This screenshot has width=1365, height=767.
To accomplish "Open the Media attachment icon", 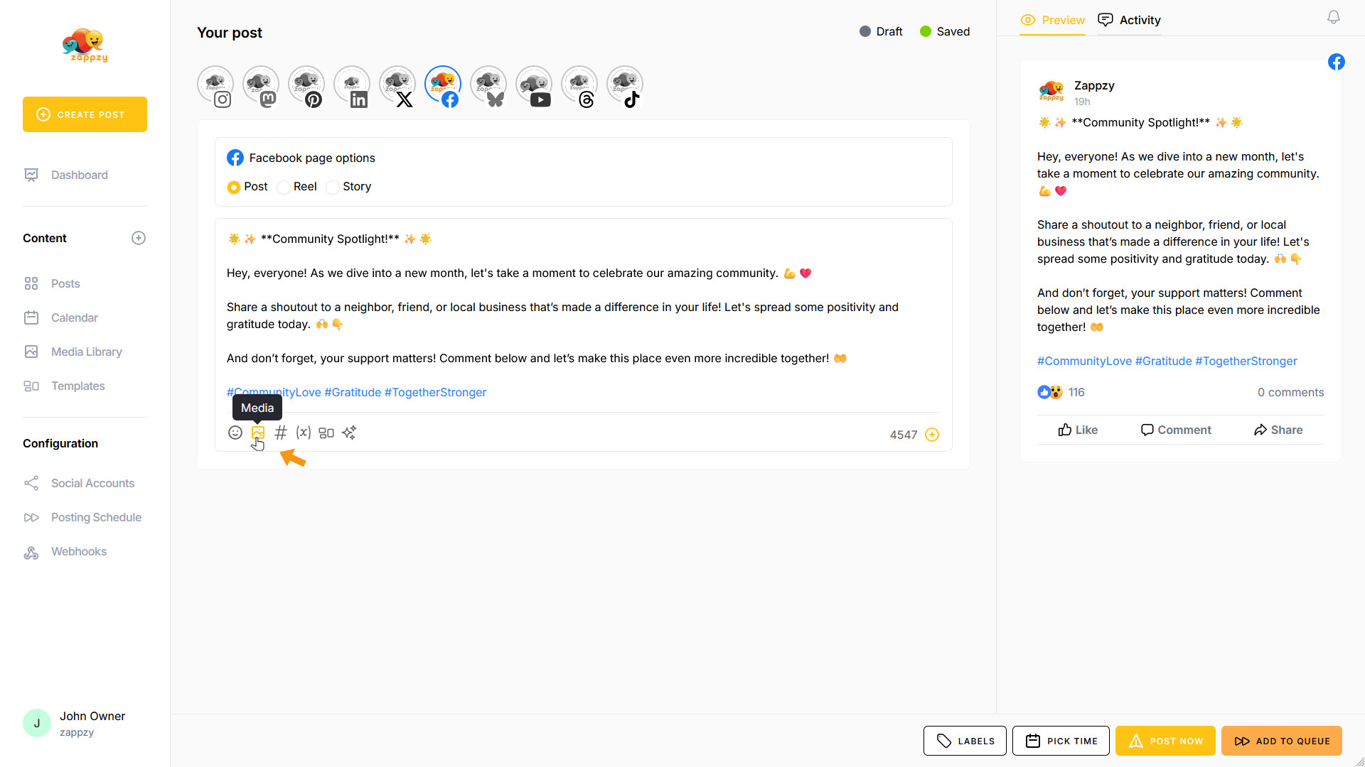I will (258, 433).
